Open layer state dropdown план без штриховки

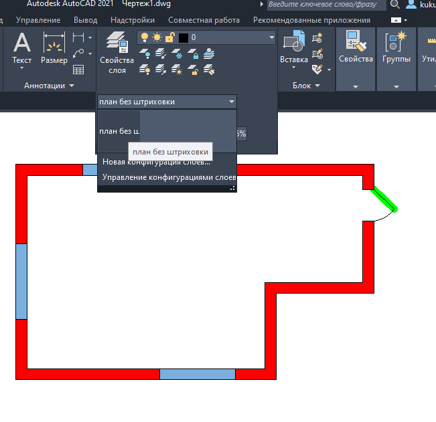(x=167, y=102)
